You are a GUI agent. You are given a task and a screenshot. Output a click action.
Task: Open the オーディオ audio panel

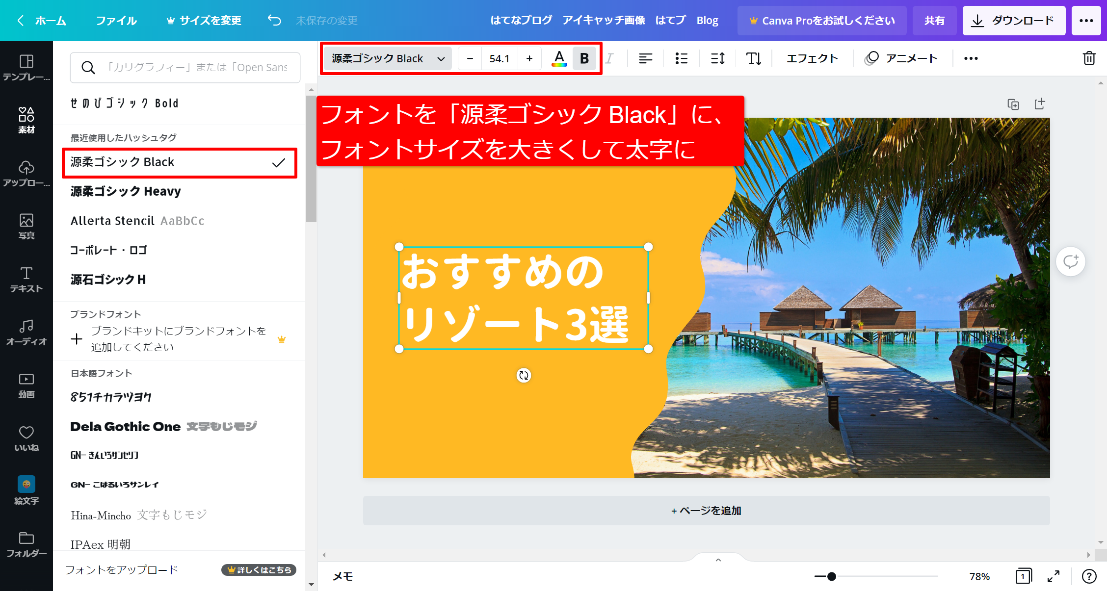(x=26, y=332)
